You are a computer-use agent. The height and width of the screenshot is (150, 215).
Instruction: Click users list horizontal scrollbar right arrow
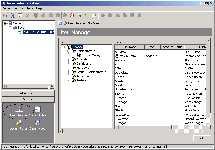pyautogui.click(x=204, y=127)
